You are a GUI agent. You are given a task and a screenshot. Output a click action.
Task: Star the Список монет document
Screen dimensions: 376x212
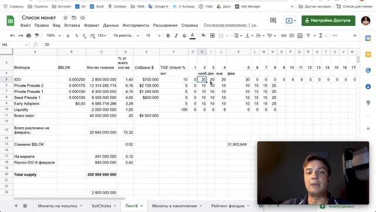tap(65, 18)
